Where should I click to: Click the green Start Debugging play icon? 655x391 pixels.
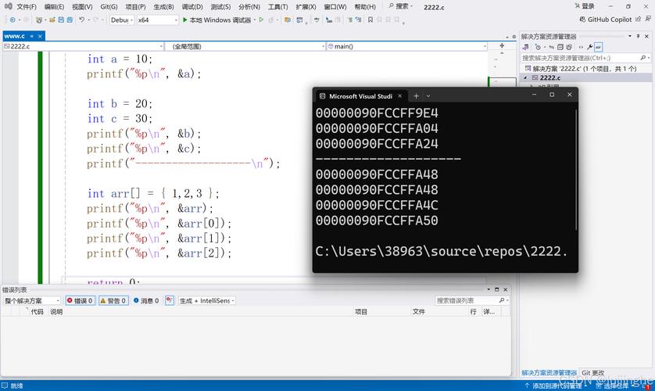[x=185, y=20]
